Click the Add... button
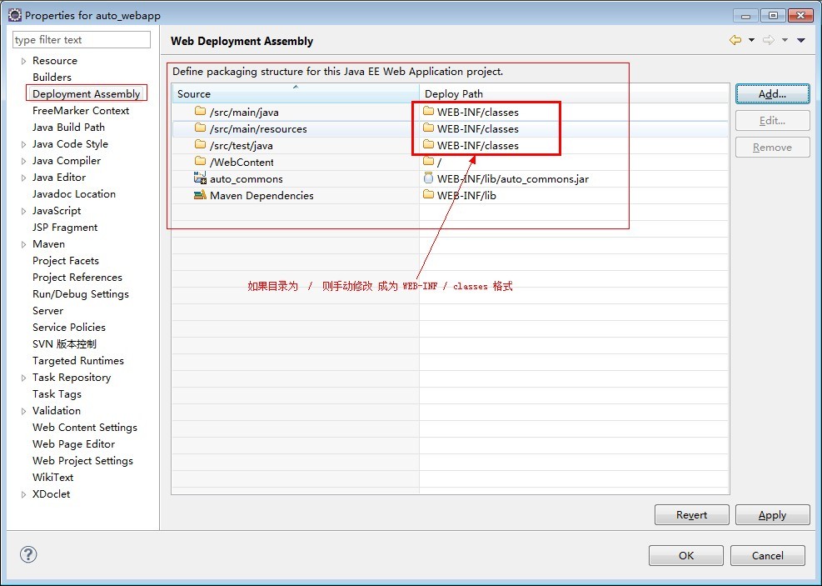The image size is (822, 586). click(772, 94)
